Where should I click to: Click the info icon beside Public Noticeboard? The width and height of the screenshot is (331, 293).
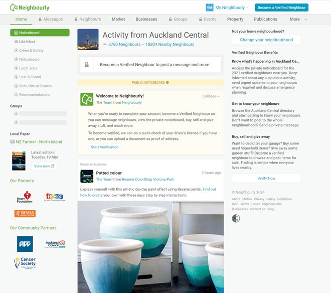point(168,83)
